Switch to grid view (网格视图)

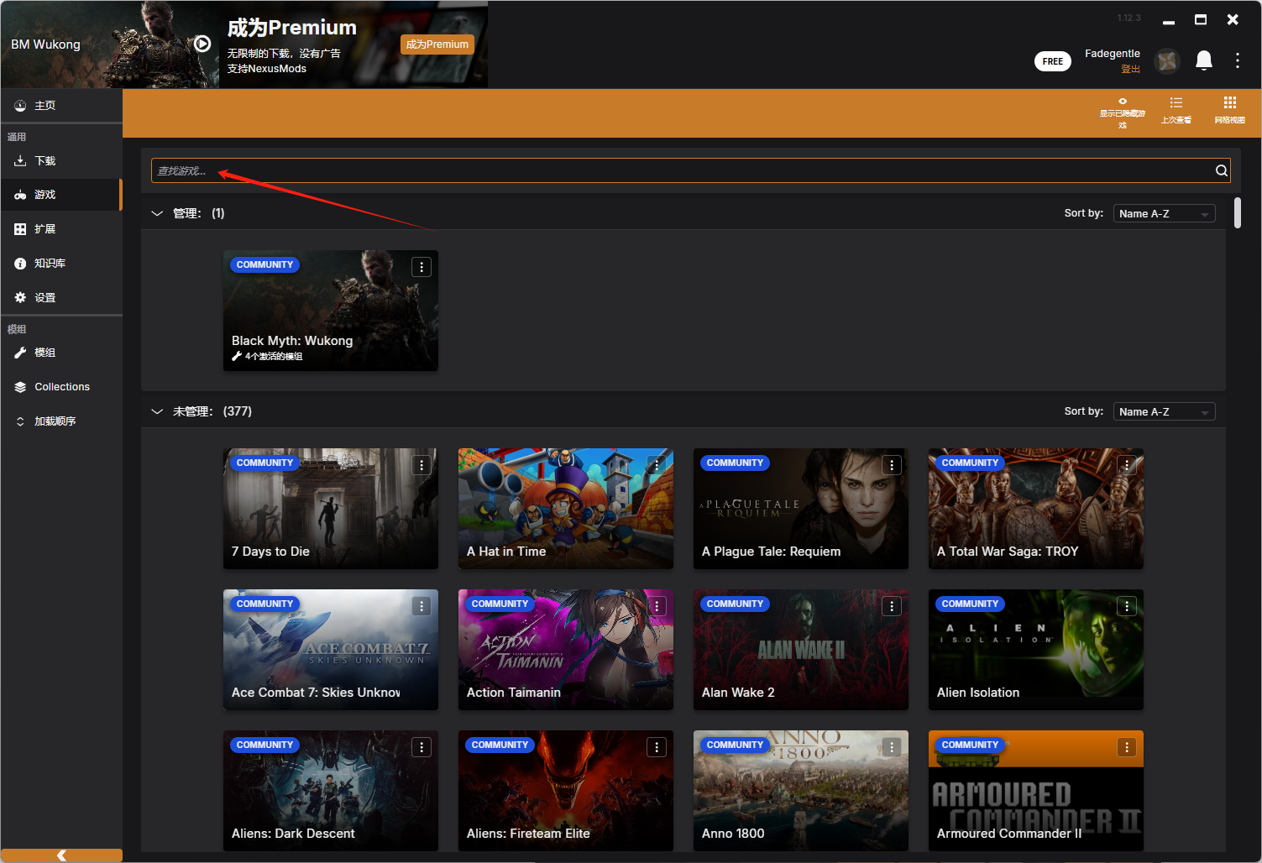click(x=1230, y=110)
